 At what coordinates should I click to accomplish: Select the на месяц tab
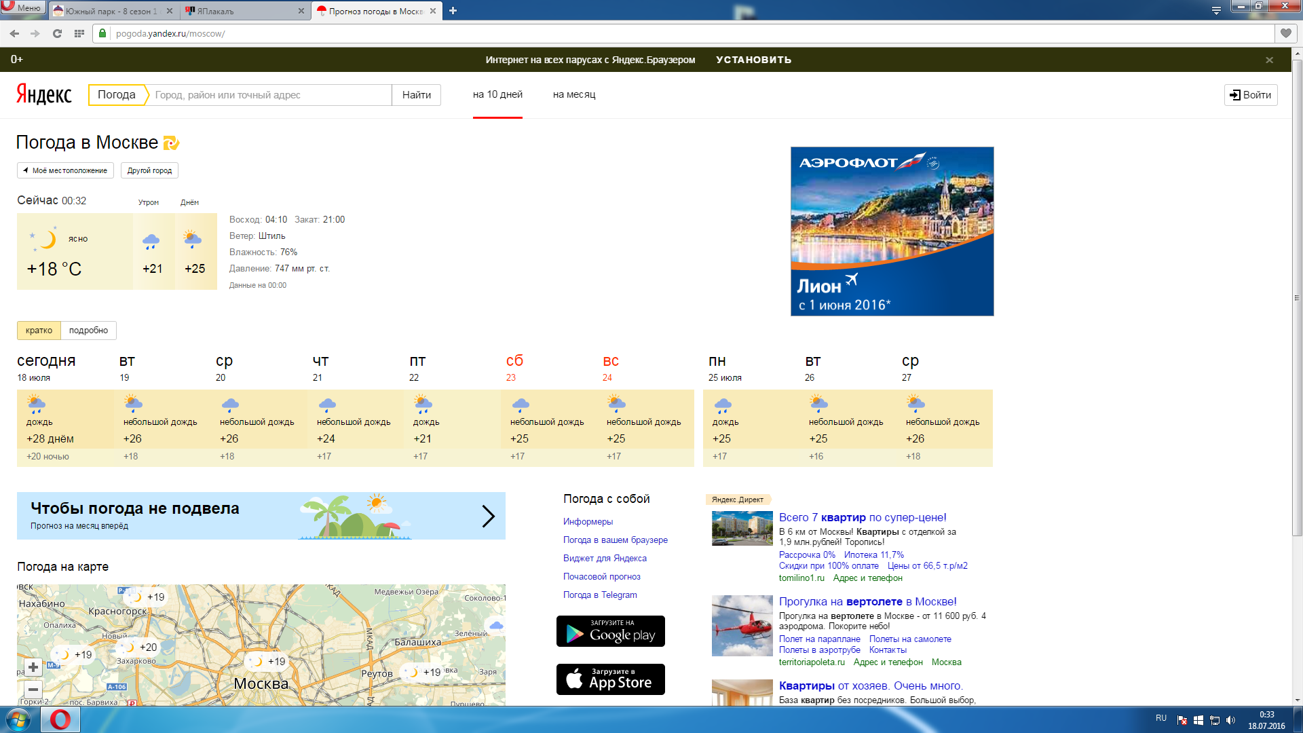point(574,94)
